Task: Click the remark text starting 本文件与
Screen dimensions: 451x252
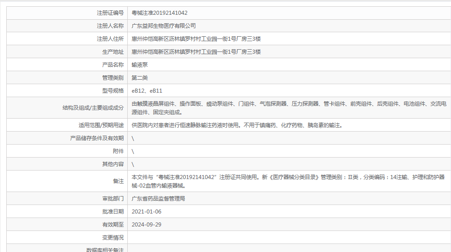Action: [x=288, y=181]
